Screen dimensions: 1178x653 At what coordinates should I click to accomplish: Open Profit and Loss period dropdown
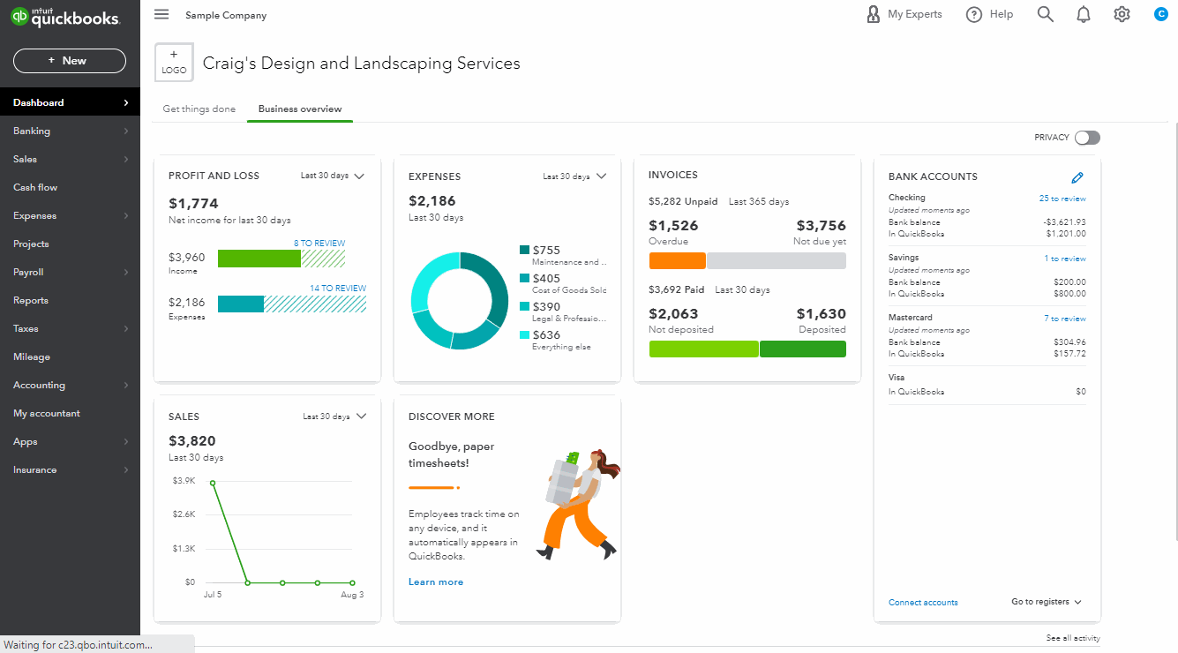tap(333, 176)
